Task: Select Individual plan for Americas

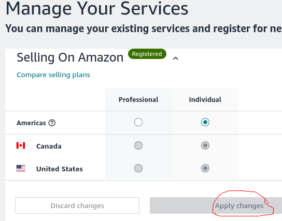Action: pos(205,122)
